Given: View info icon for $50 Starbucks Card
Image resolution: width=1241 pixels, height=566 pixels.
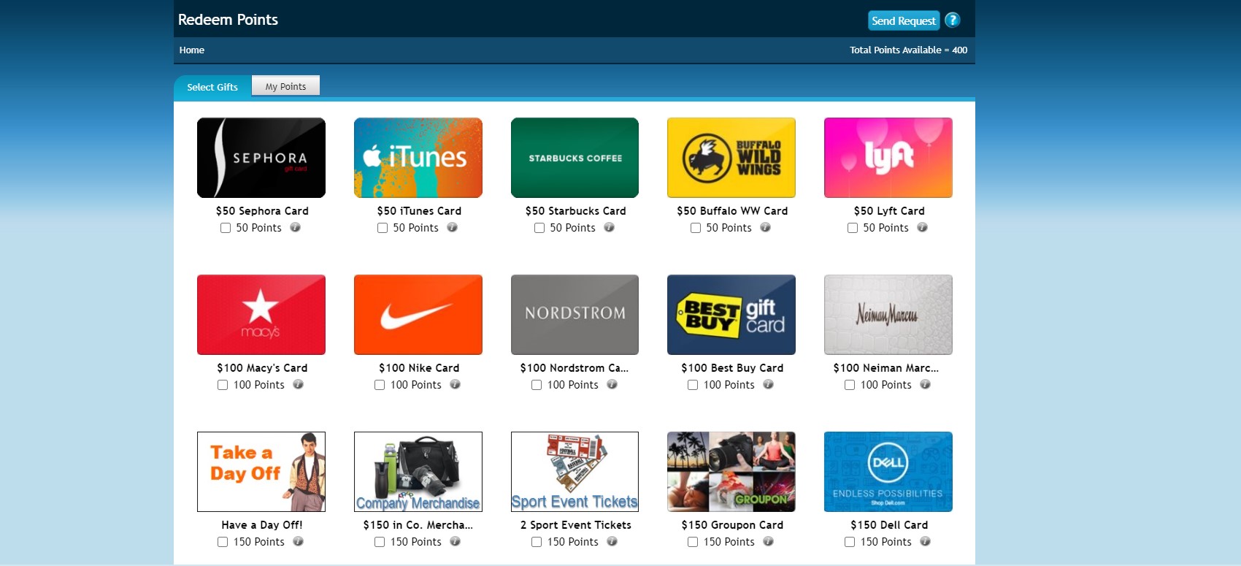Looking at the screenshot, I should [610, 227].
